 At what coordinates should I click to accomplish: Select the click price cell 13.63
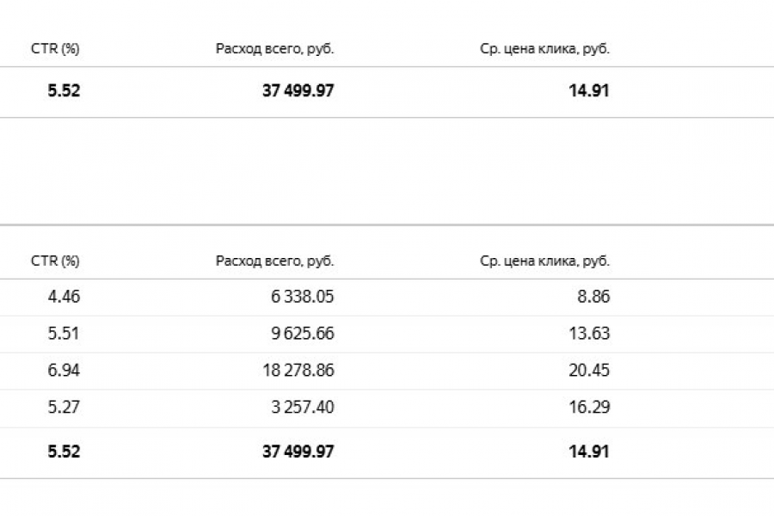[x=589, y=334]
